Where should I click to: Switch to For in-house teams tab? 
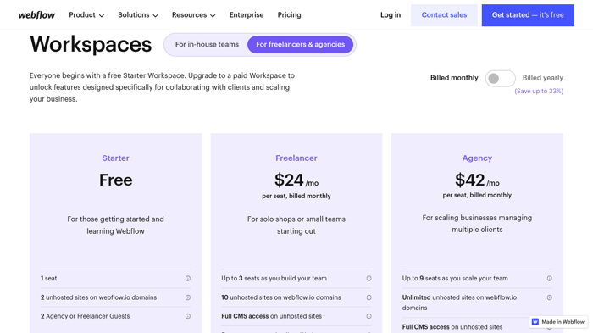(x=207, y=45)
